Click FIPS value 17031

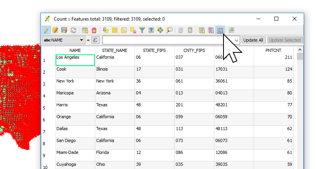234,72
